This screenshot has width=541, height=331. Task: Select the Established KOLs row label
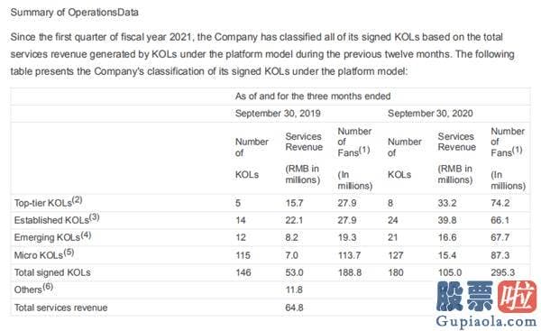[57, 219]
